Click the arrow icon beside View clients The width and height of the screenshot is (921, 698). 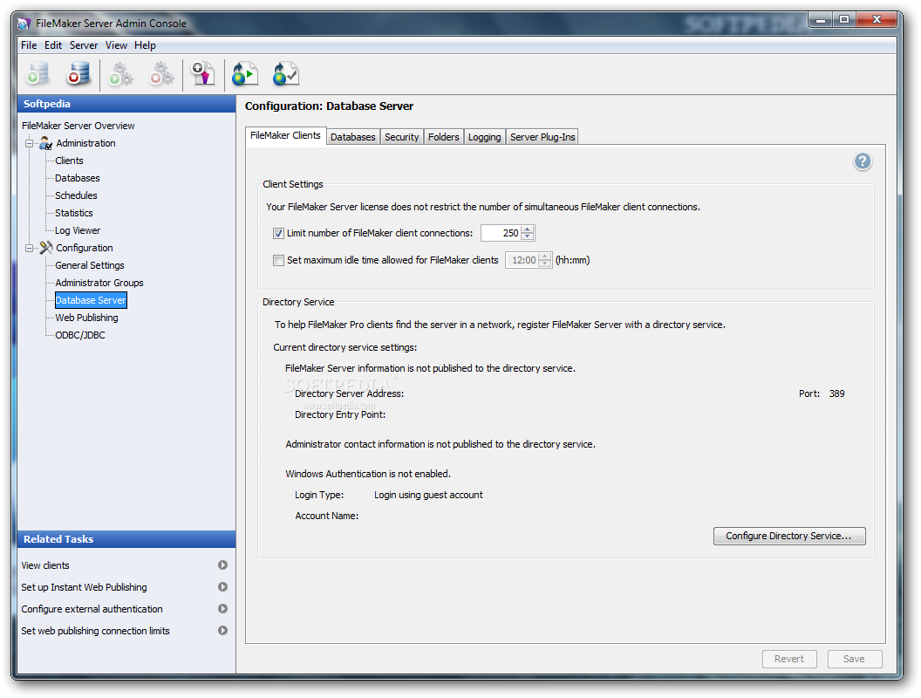(x=222, y=565)
